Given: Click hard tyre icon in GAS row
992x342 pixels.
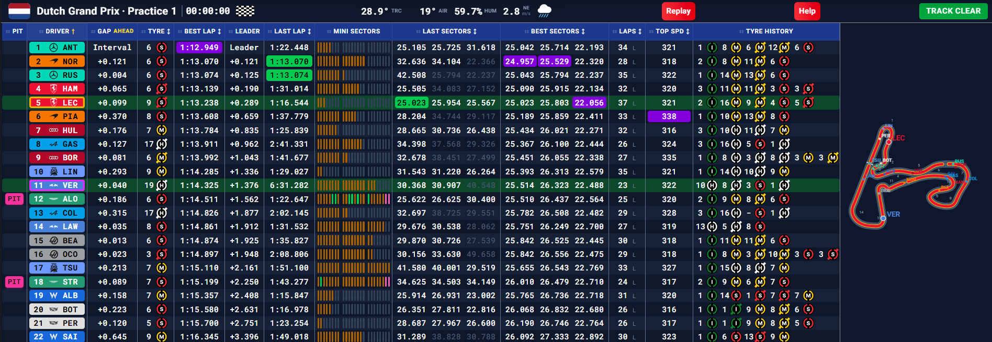Looking at the screenshot, I should point(162,144).
